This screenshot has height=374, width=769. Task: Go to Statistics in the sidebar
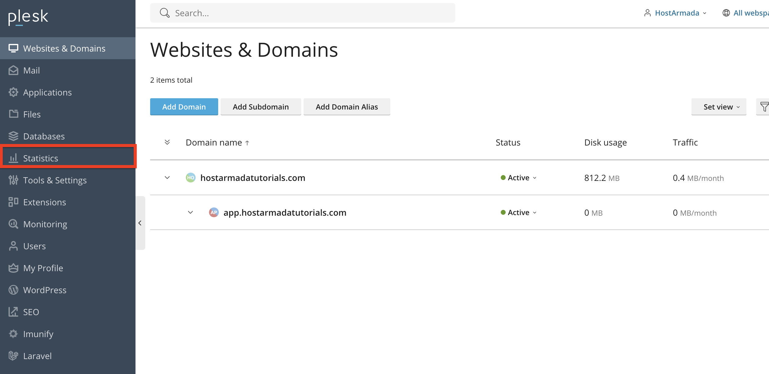[x=41, y=158]
